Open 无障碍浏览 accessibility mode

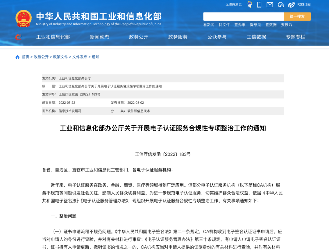click(233, 5)
